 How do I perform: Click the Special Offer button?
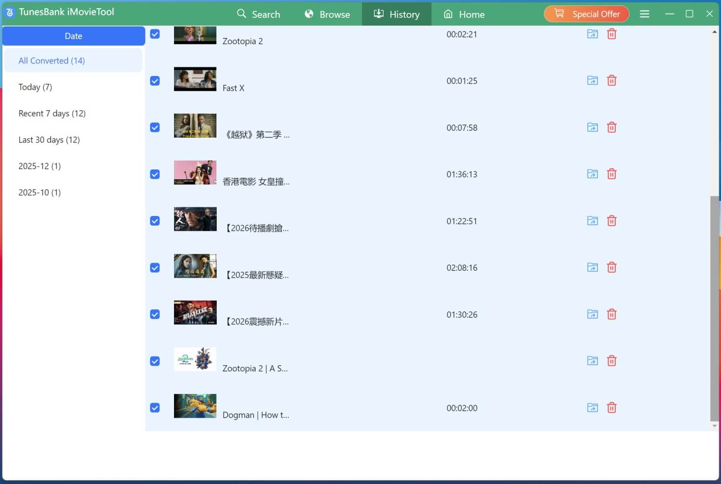pyautogui.click(x=586, y=14)
